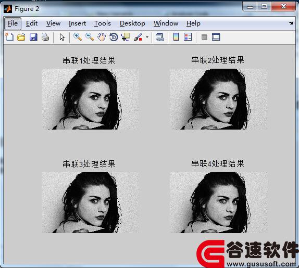Toggle the Data Cursor tool

tap(126, 37)
